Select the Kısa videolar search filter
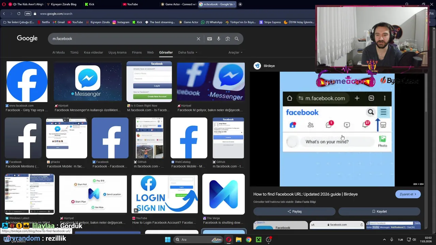Image resolution: width=436 pixels, height=245 pixels. [93, 52]
